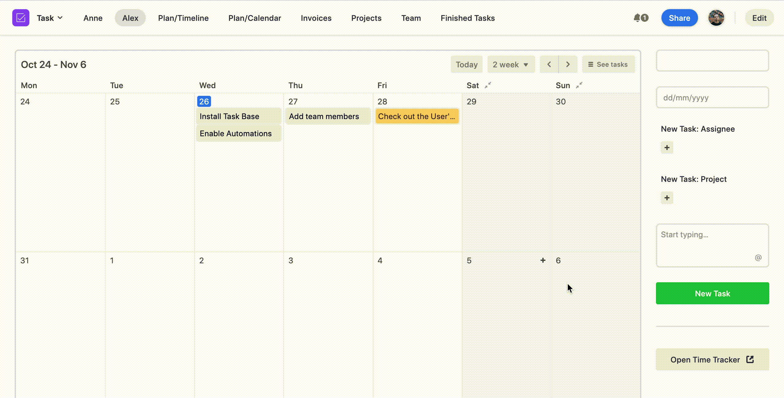Click the Edit button

(759, 18)
